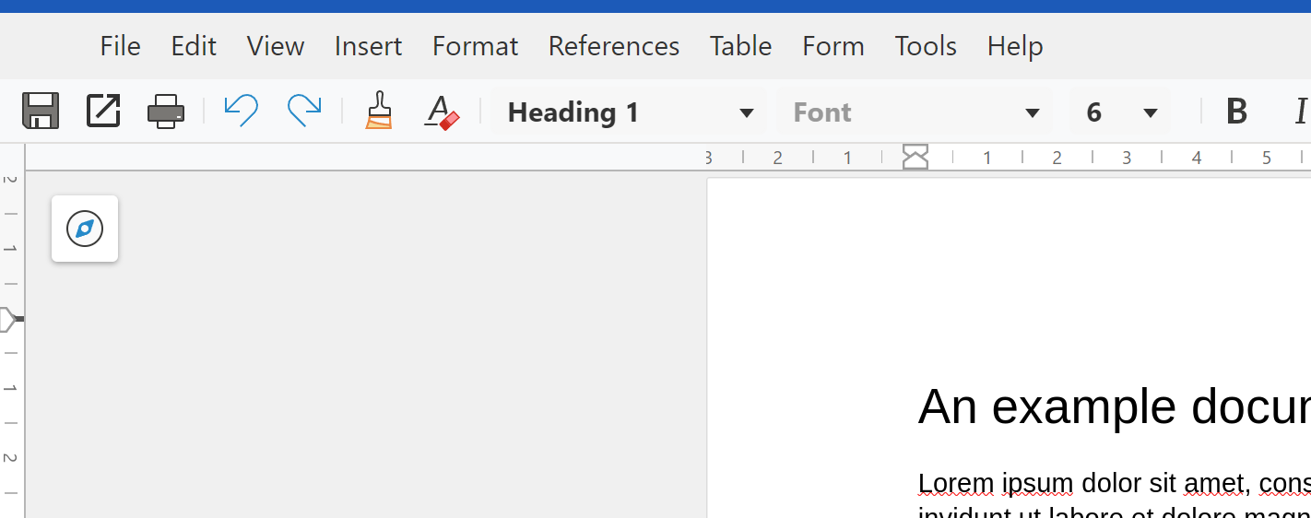
Task: Open the References menu
Action: coord(613,46)
